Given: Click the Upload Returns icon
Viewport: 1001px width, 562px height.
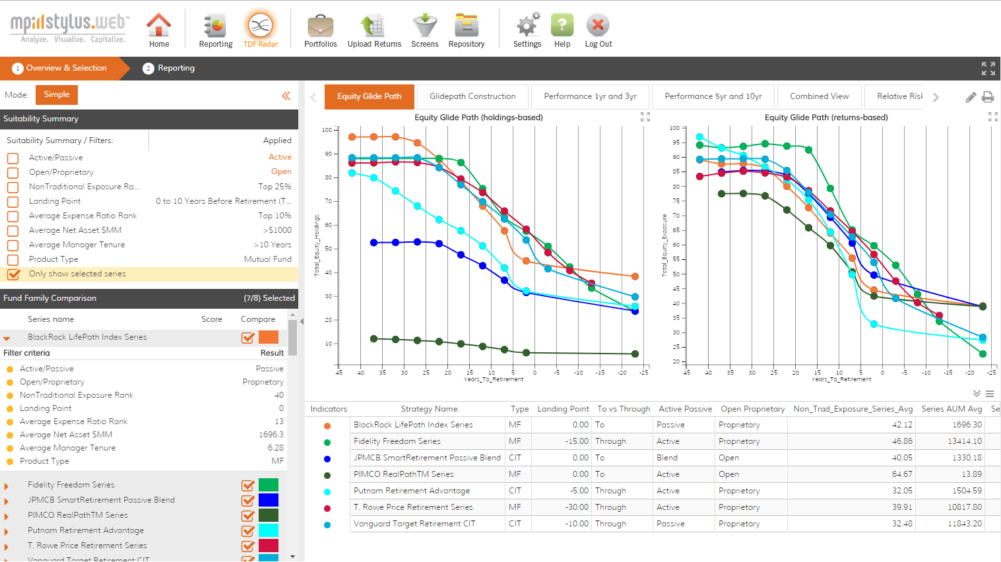Looking at the screenshot, I should 374,30.
